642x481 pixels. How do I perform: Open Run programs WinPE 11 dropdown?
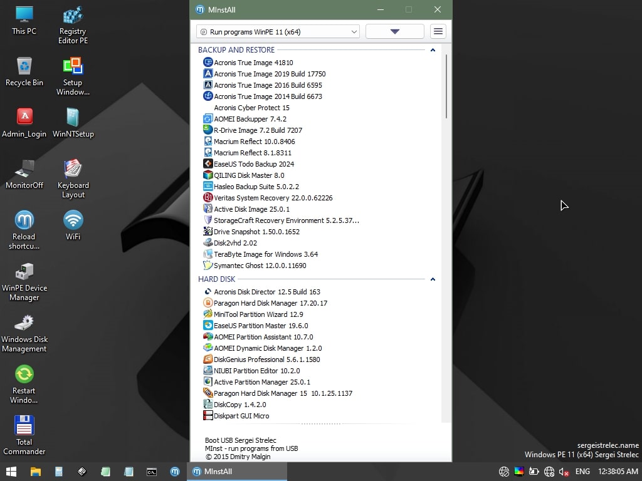(278, 32)
